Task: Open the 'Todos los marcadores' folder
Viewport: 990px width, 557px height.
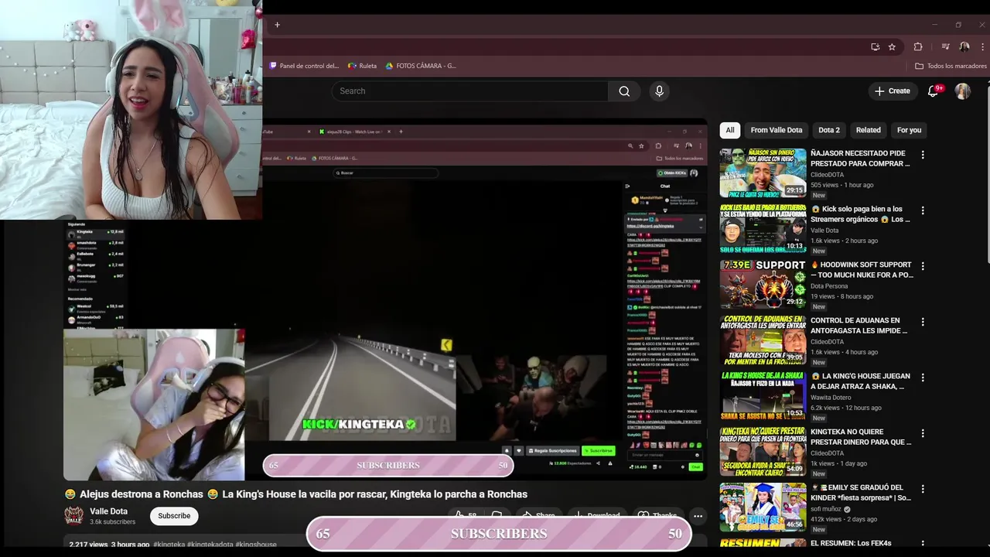Action: (951, 66)
